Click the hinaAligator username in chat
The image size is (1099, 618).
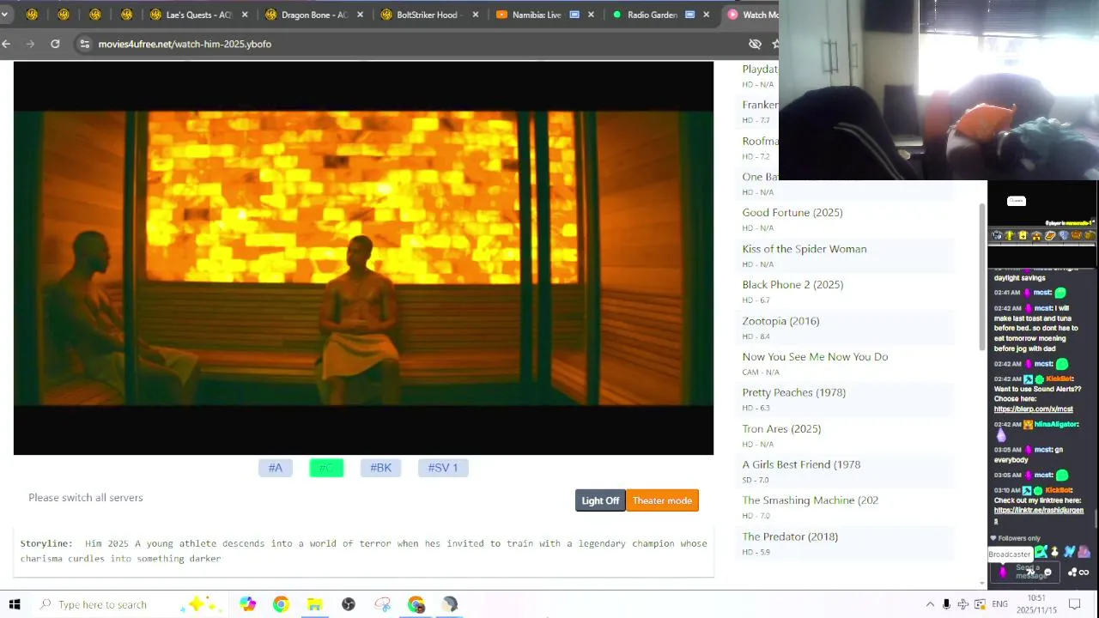(x=1056, y=425)
